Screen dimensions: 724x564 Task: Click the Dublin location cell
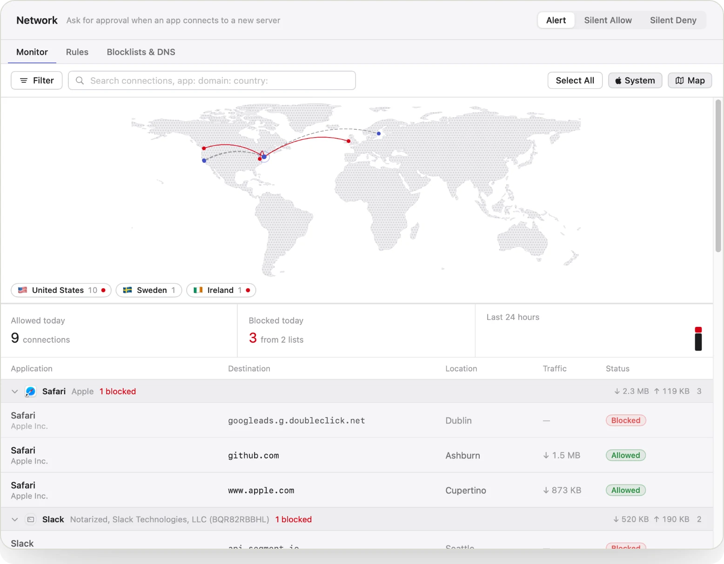tap(458, 420)
